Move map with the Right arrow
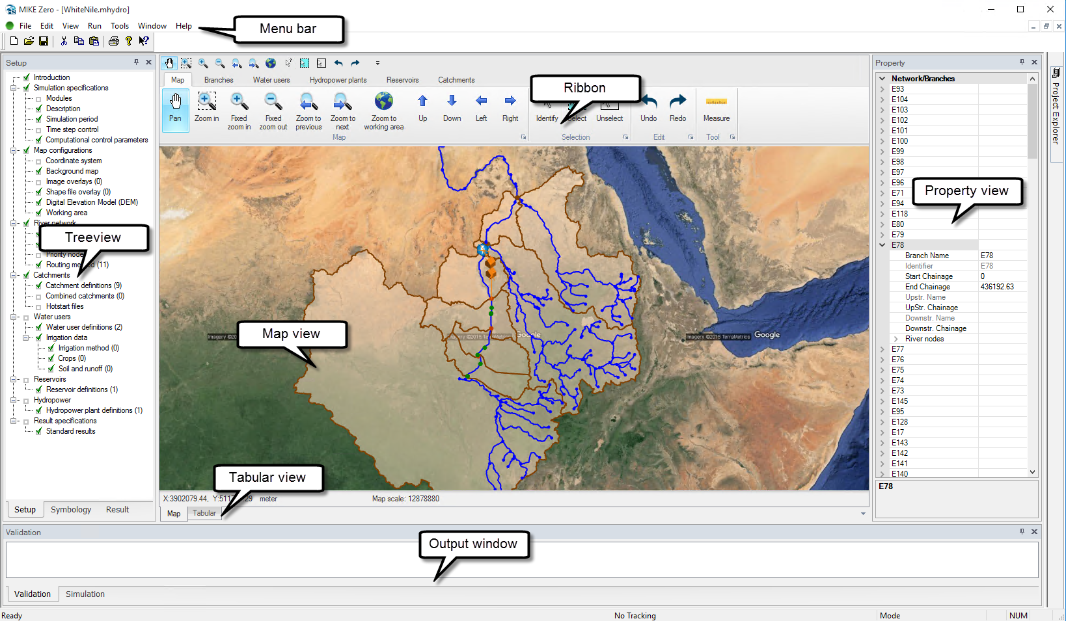 click(x=510, y=108)
